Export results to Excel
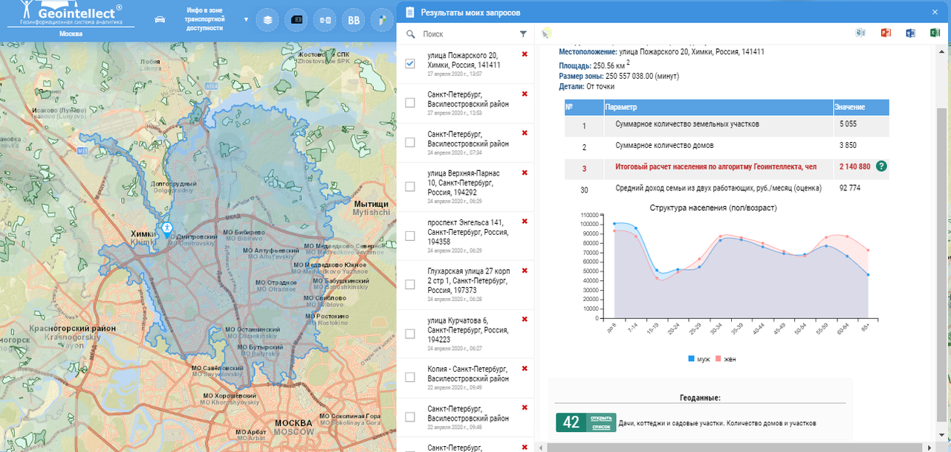Image resolution: width=951 pixels, height=452 pixels. (x=935, y=33)
